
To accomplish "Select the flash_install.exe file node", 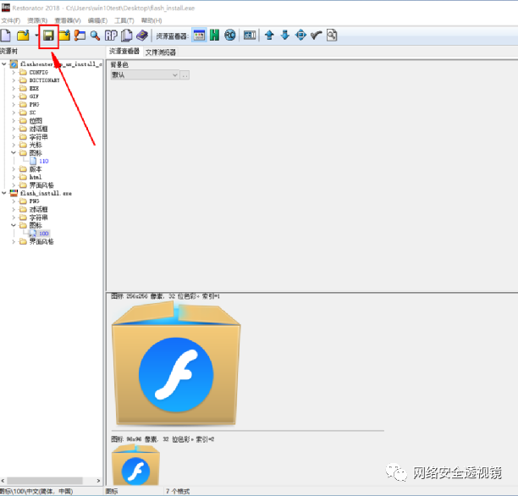I will click(46, 193).
